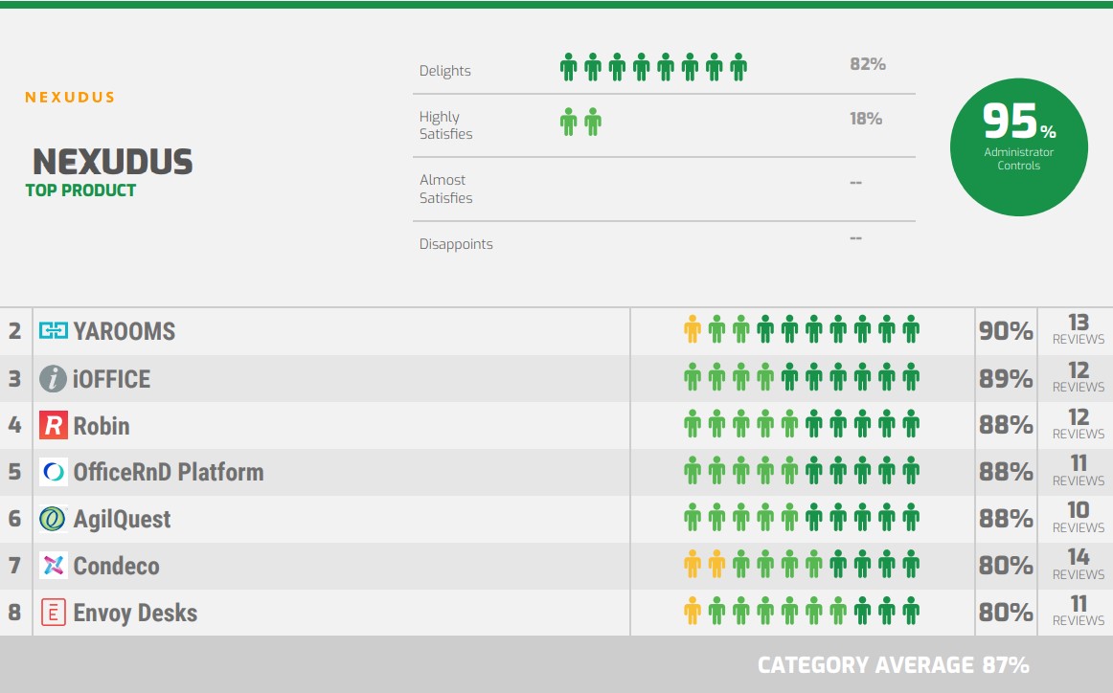Click the "Highly Satisfies" label
Image resolution: width=1113 pixels, height=693 pixels.
point(445,124)
